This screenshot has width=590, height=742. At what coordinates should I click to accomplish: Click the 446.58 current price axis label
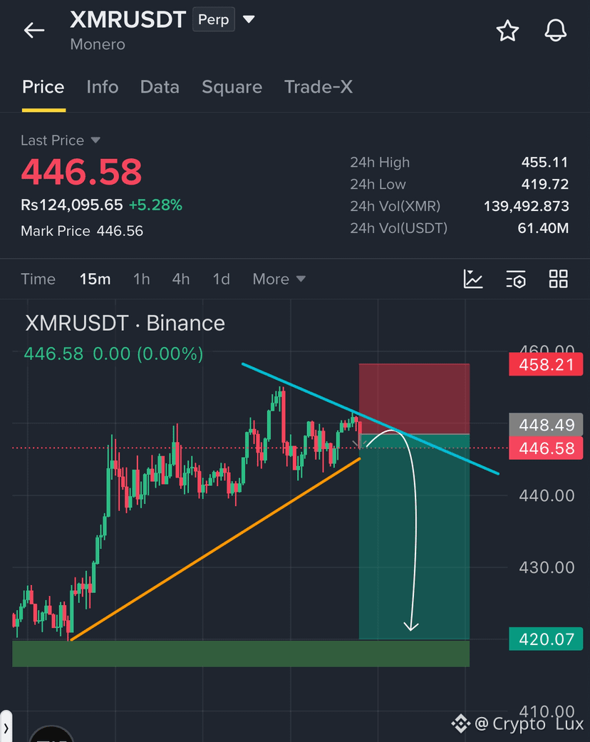click(546, 448)
